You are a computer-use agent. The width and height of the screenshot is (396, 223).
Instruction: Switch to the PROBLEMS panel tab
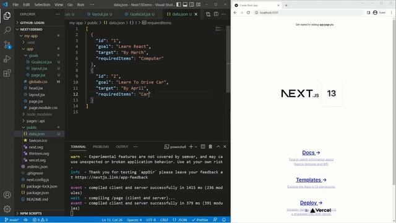pyautogui.click(x=101, y=147)
